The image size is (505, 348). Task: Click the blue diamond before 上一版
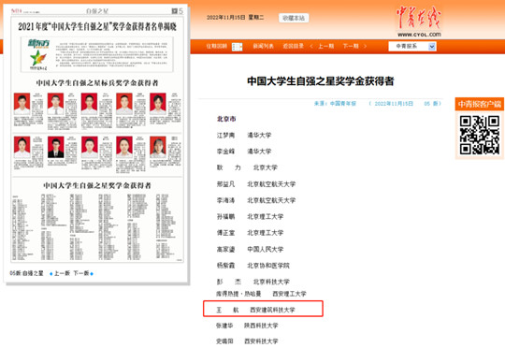coord(50,274)
